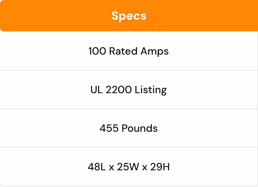Click the letter S starting Specs

(x=115, y=16)
